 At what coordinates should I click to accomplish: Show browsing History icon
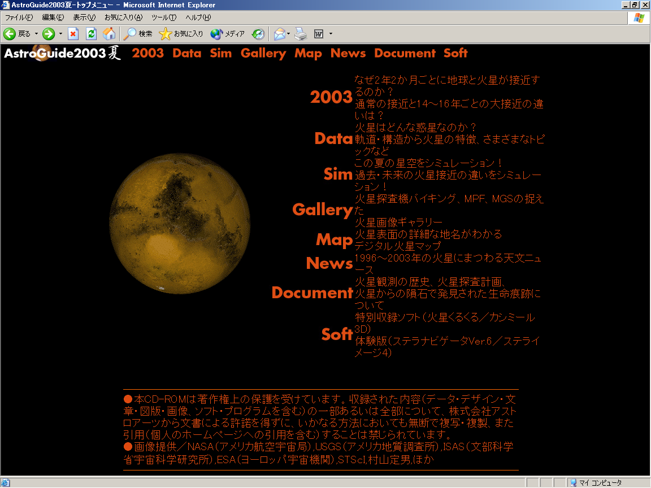[258, 34]
